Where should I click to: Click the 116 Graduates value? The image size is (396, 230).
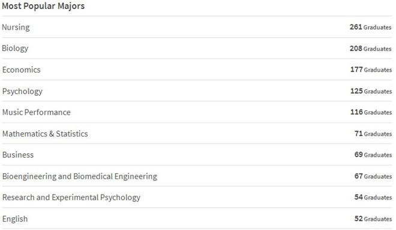point(371,112)
